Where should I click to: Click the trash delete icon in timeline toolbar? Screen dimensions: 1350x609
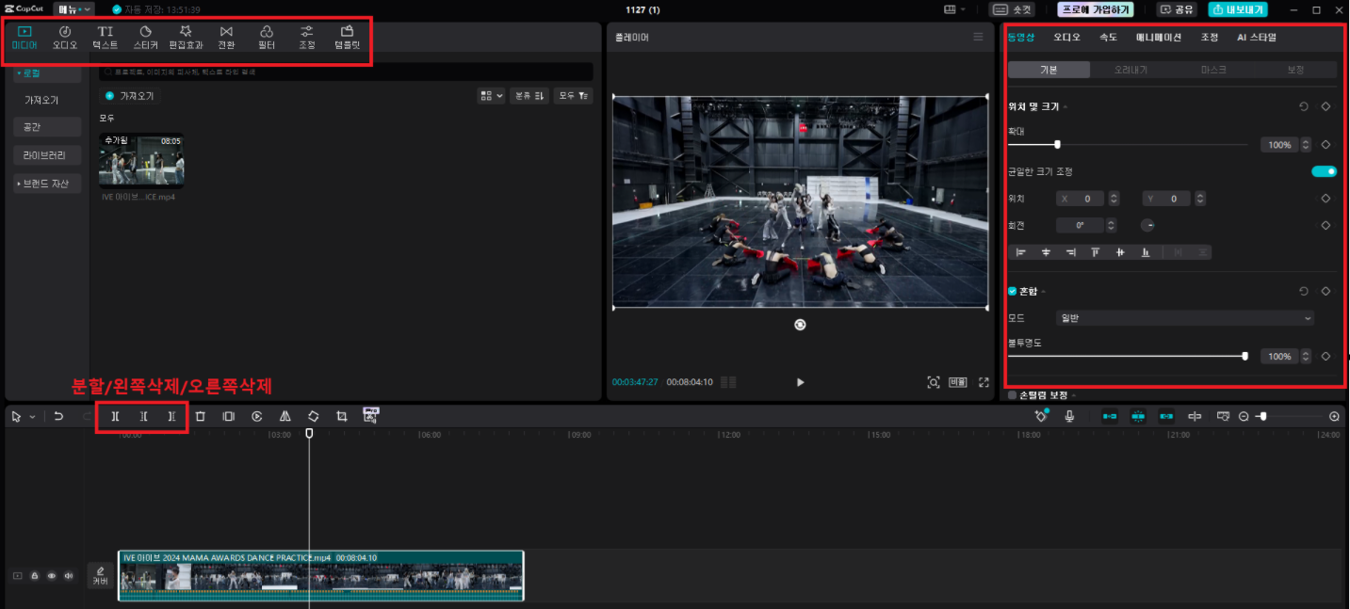[200, 415]
